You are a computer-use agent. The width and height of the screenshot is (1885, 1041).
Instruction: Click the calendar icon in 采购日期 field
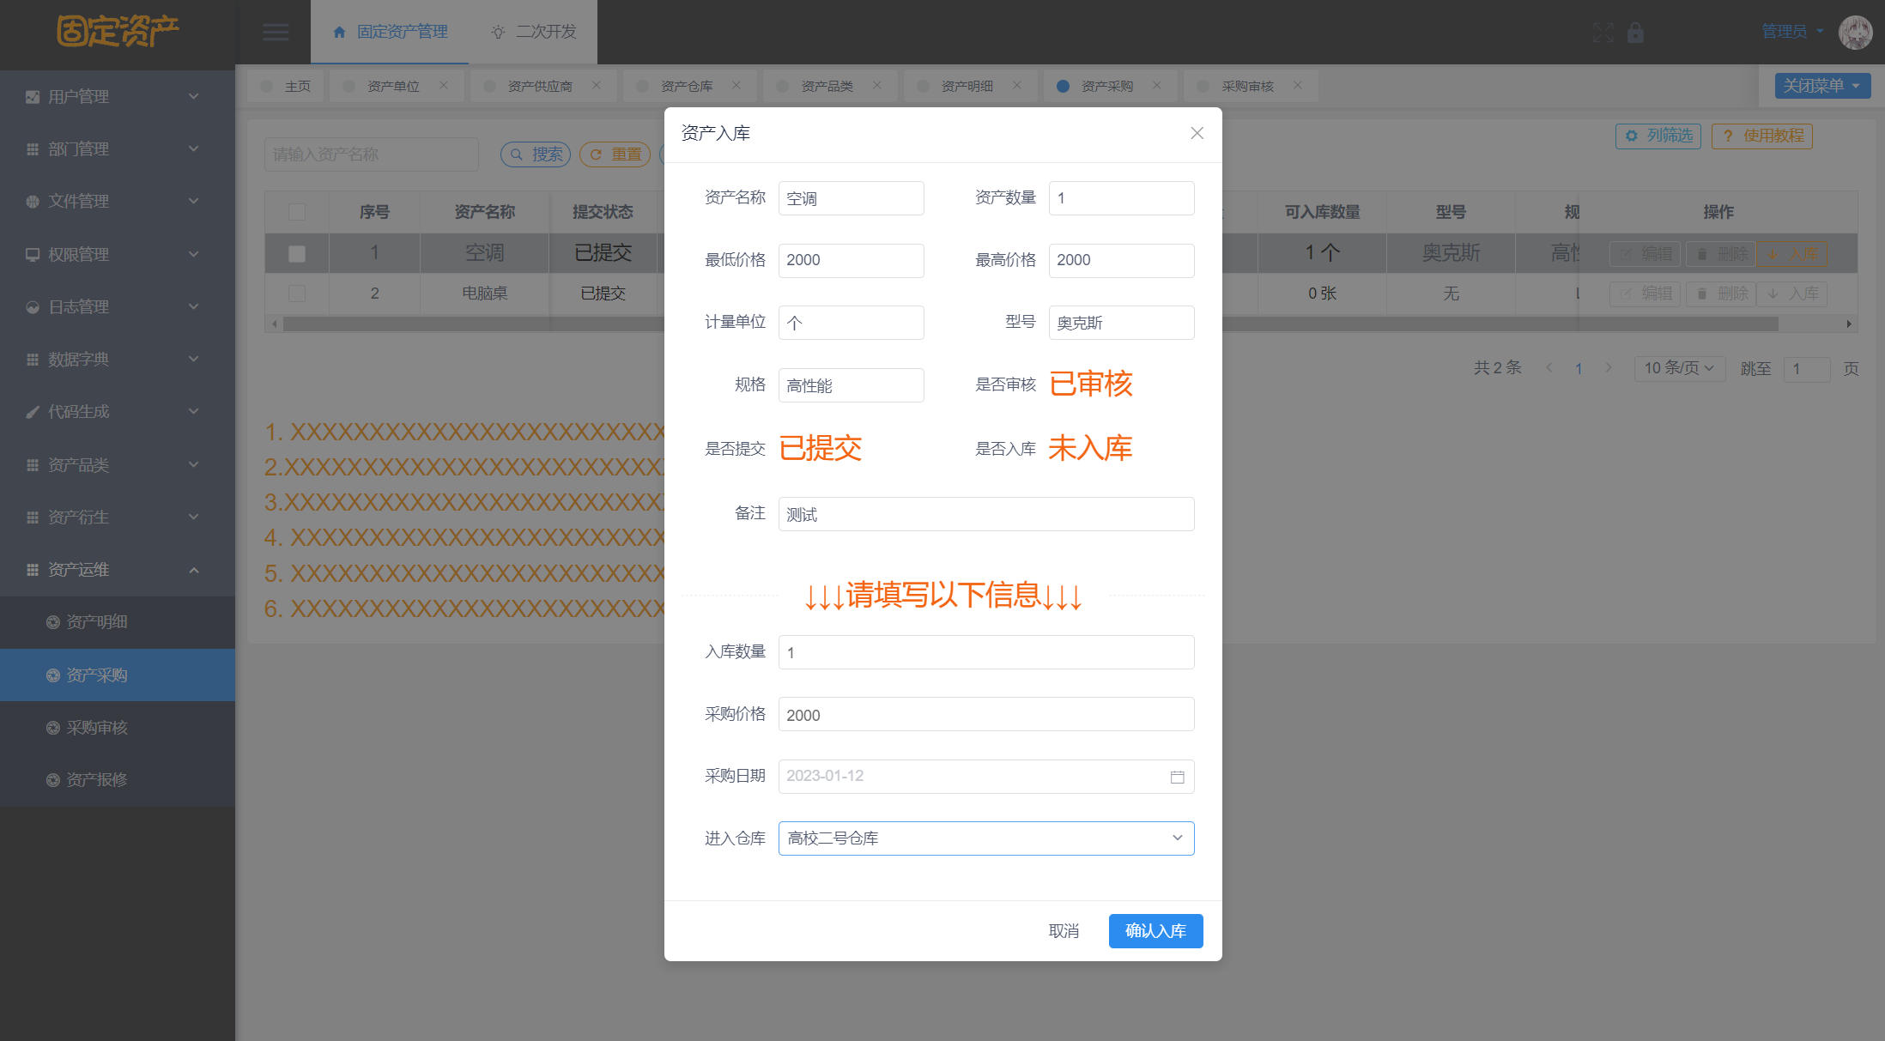coord(1177,777)
